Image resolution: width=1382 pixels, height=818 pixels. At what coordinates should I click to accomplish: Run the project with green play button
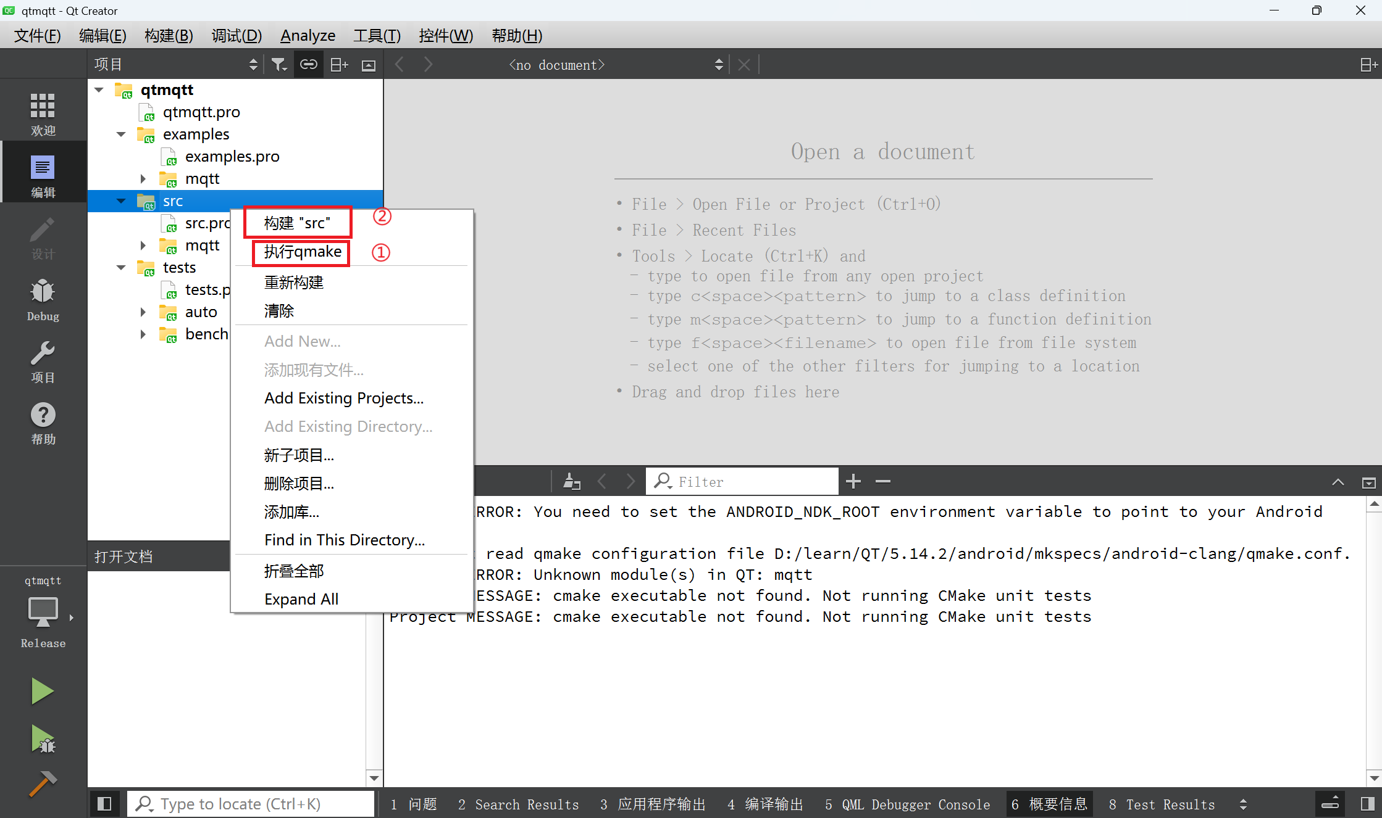click(x=42, y=691)
